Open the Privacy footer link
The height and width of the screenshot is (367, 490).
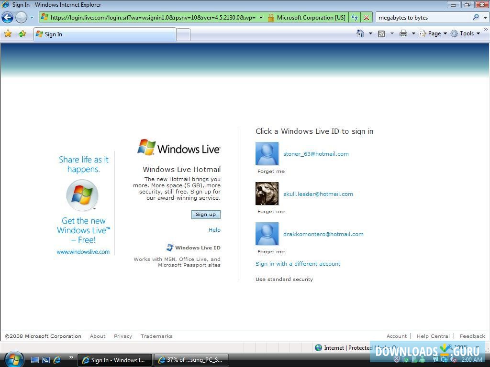click(x=123, y=336)
